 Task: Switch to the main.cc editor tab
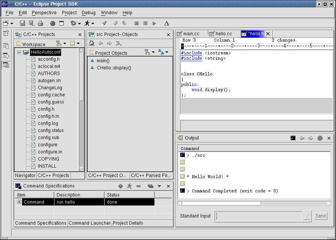point(191,34)
